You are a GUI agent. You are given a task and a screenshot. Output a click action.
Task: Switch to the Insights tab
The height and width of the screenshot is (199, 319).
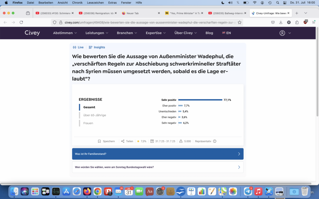(x=97, y=47)
